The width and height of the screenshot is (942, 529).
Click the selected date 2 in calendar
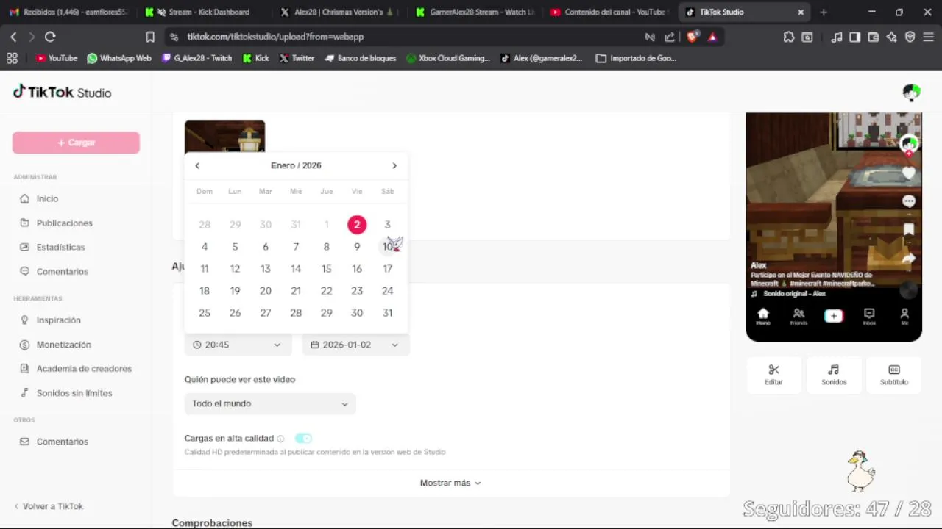pyautogui.click(x=357, y=225)
